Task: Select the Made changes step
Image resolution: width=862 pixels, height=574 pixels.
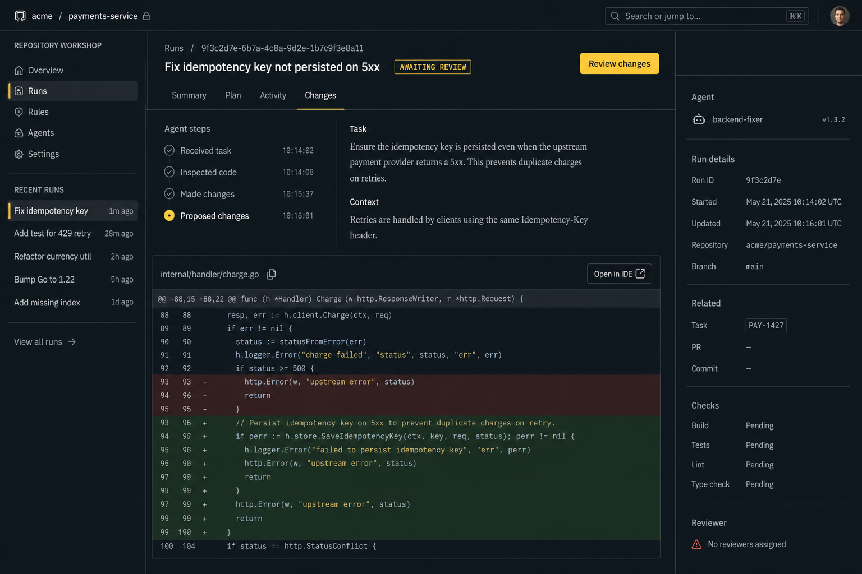Action: 239,194
